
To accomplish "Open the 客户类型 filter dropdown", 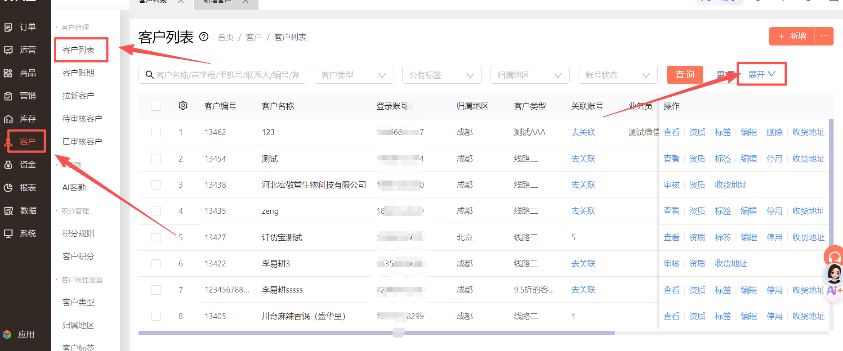I will (354, 75).
